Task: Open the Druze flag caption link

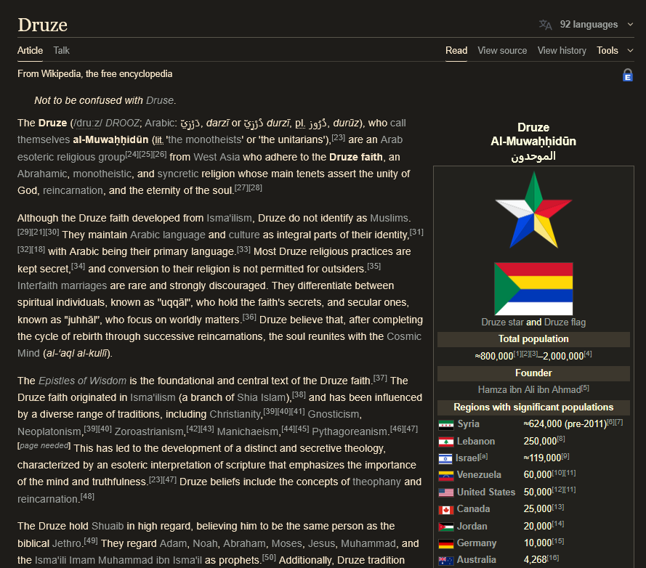Action: pos(565,322)
